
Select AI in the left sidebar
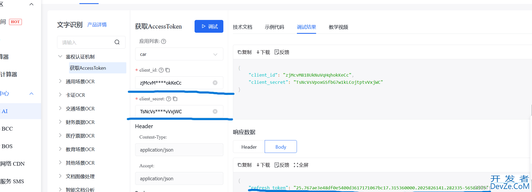click(21, 111)
